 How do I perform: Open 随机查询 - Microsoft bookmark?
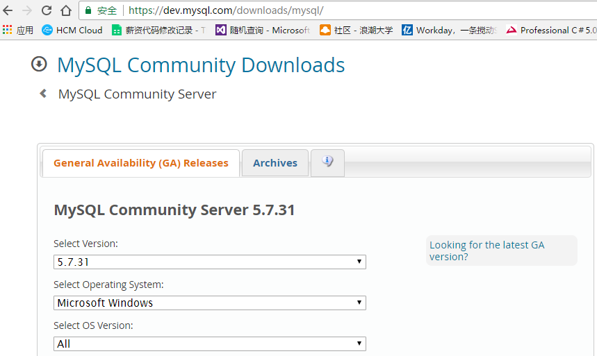click(x=263, y=30)
